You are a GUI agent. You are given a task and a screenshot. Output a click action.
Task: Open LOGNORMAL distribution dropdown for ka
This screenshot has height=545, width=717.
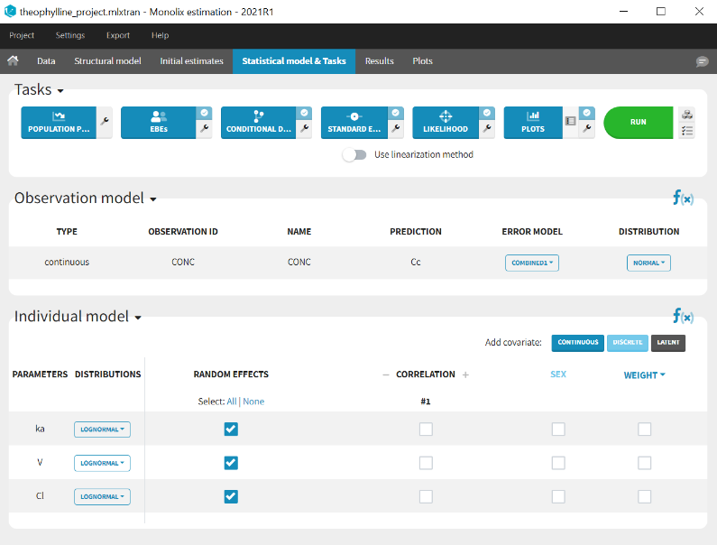pos(102,430)
